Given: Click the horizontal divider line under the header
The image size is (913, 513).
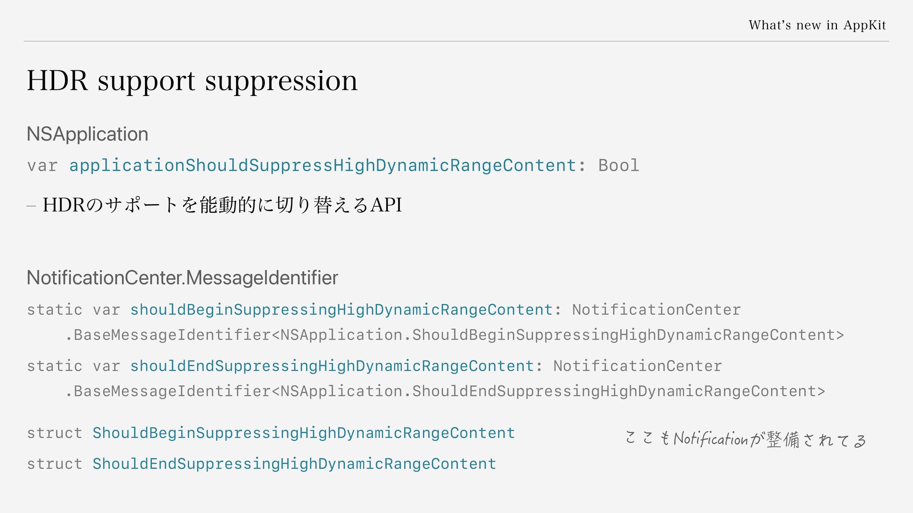Looking at the screenshot, I should pos(456,41).
